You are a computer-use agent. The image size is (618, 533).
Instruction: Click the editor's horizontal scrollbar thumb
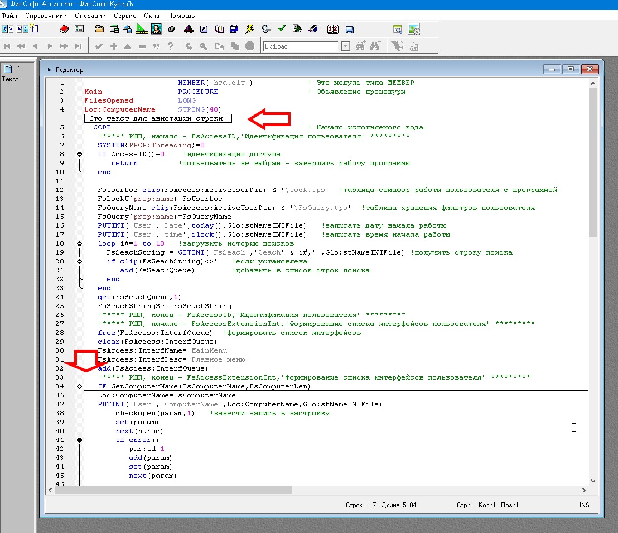[x=173, y=490]
